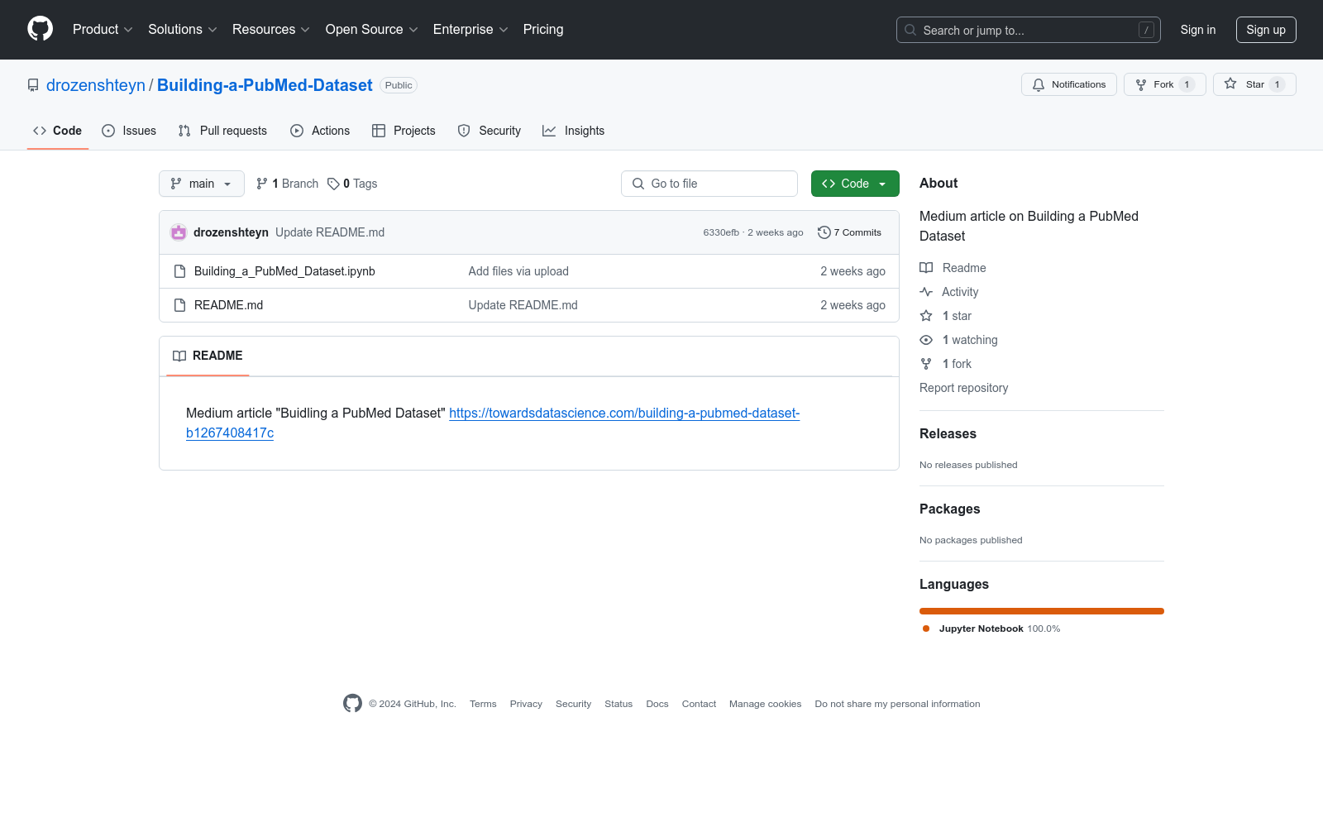
Task: Open the Privacy footer link
Action: (526, 704)
